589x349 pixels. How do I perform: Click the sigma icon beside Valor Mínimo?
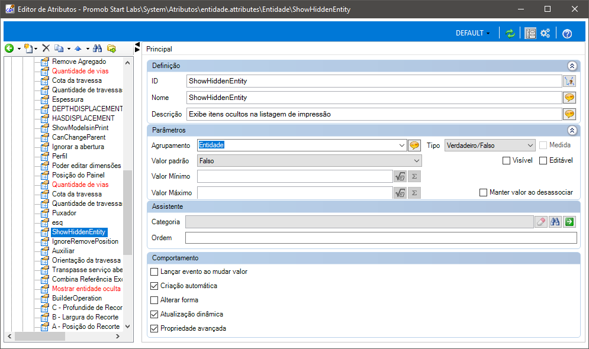pos(414,176)
